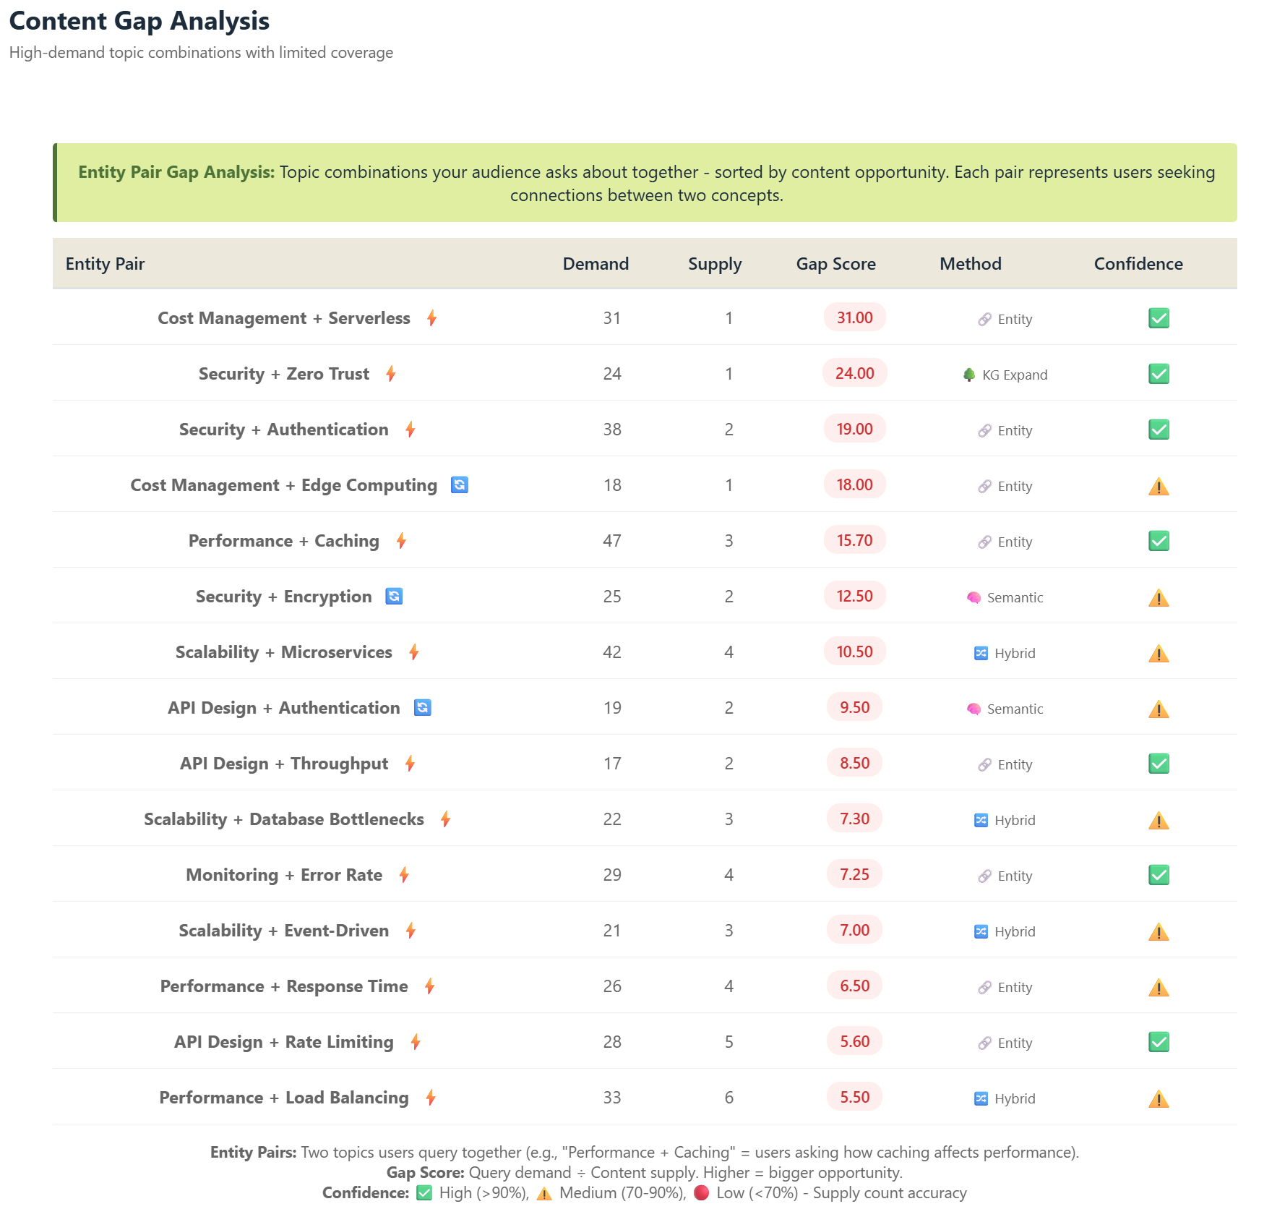Click the Semantic brain icon for Security + Encryption
The height and width of the screenshot is (1230, 1285).
pos(974,597)
